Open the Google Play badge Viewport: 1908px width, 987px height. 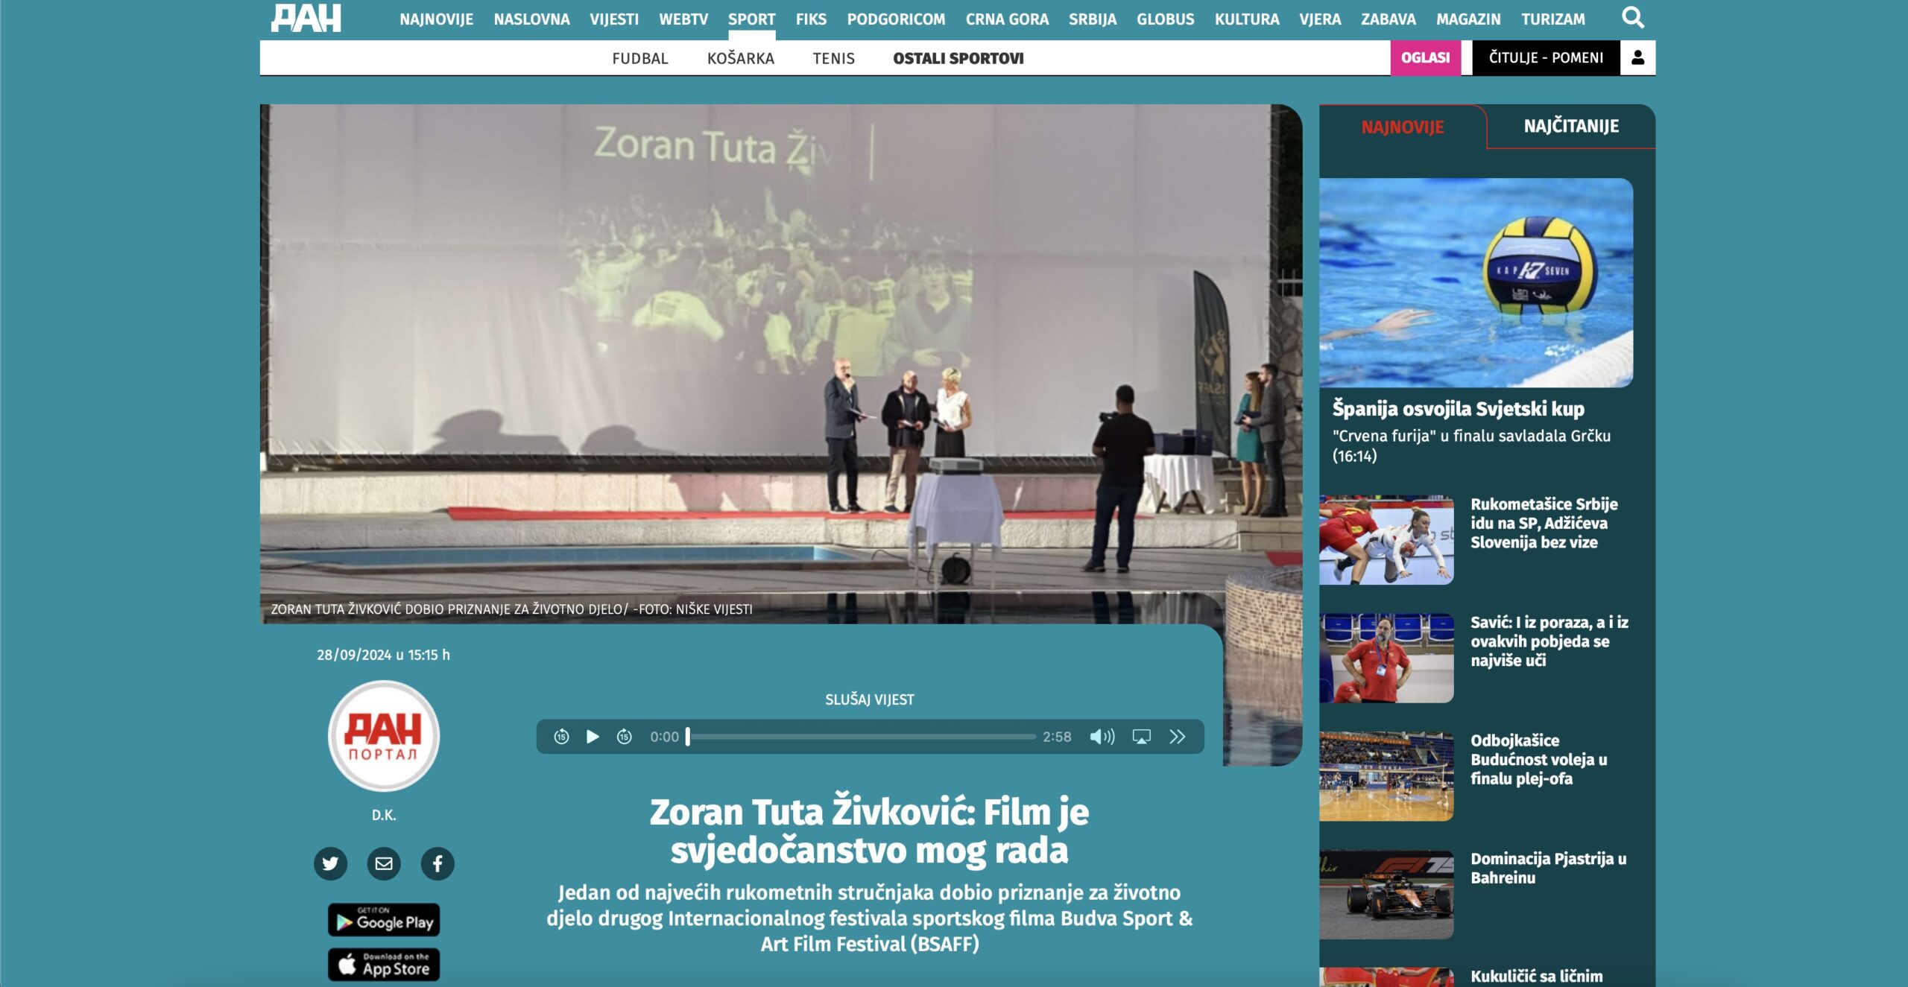(x=384, y=920)
